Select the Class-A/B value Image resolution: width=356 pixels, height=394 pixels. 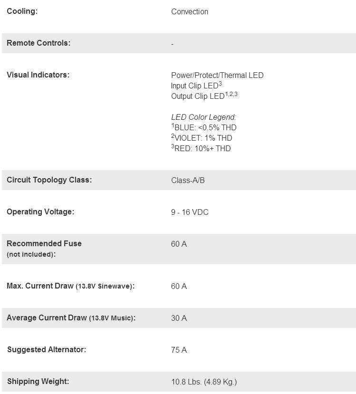click(188, 180)
